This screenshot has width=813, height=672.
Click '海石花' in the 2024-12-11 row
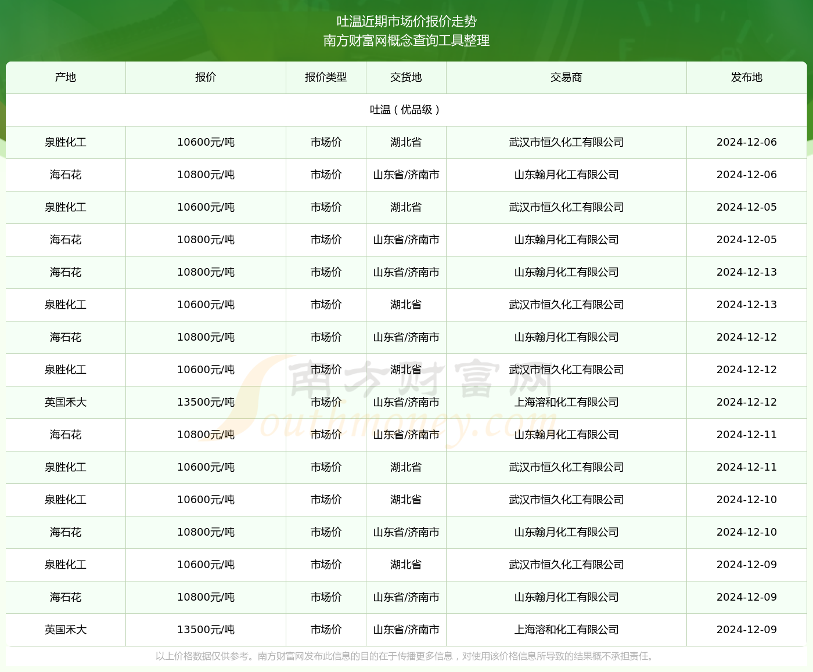(66, 435)
